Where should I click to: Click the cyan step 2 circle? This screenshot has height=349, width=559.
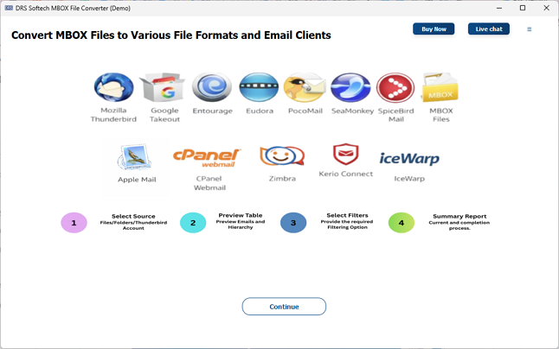pos(193,223)
